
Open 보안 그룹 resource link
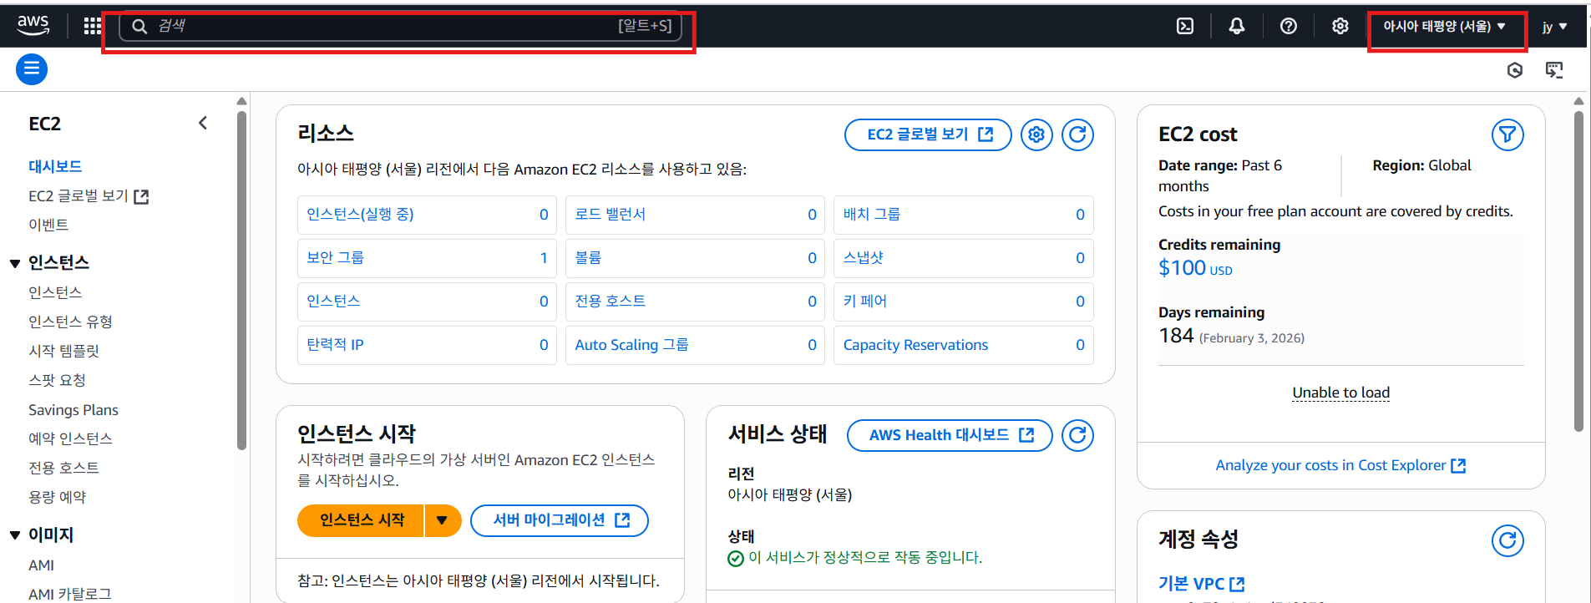tap(335, 258)
